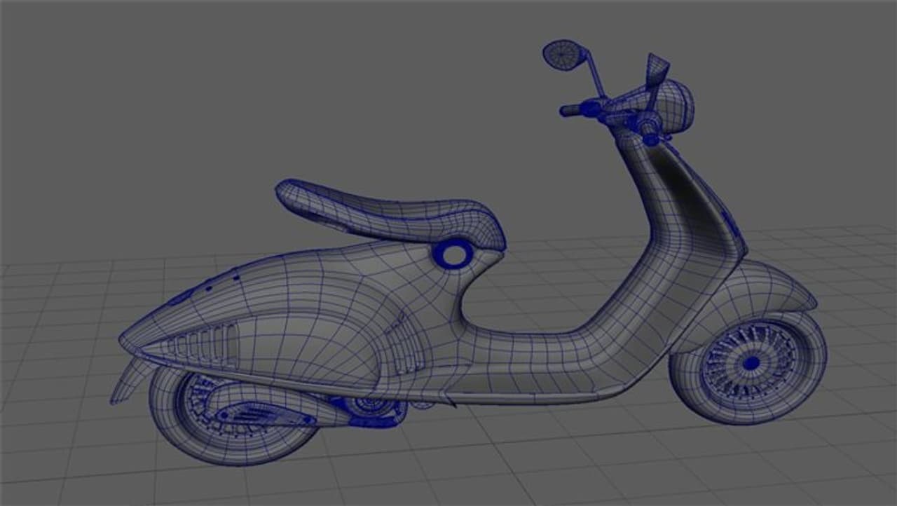The width and height of the screenshot is (897, 506).
Task: Click the front wheel center hub
Action: pyautogui.click(x=751, y=363)
